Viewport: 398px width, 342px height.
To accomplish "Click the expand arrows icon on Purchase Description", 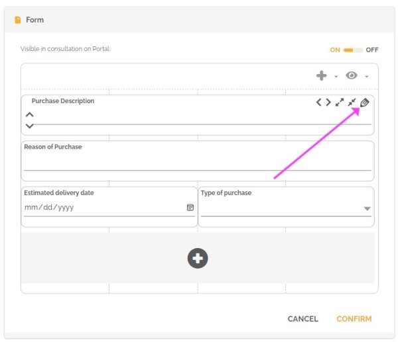I will [340, 103].
